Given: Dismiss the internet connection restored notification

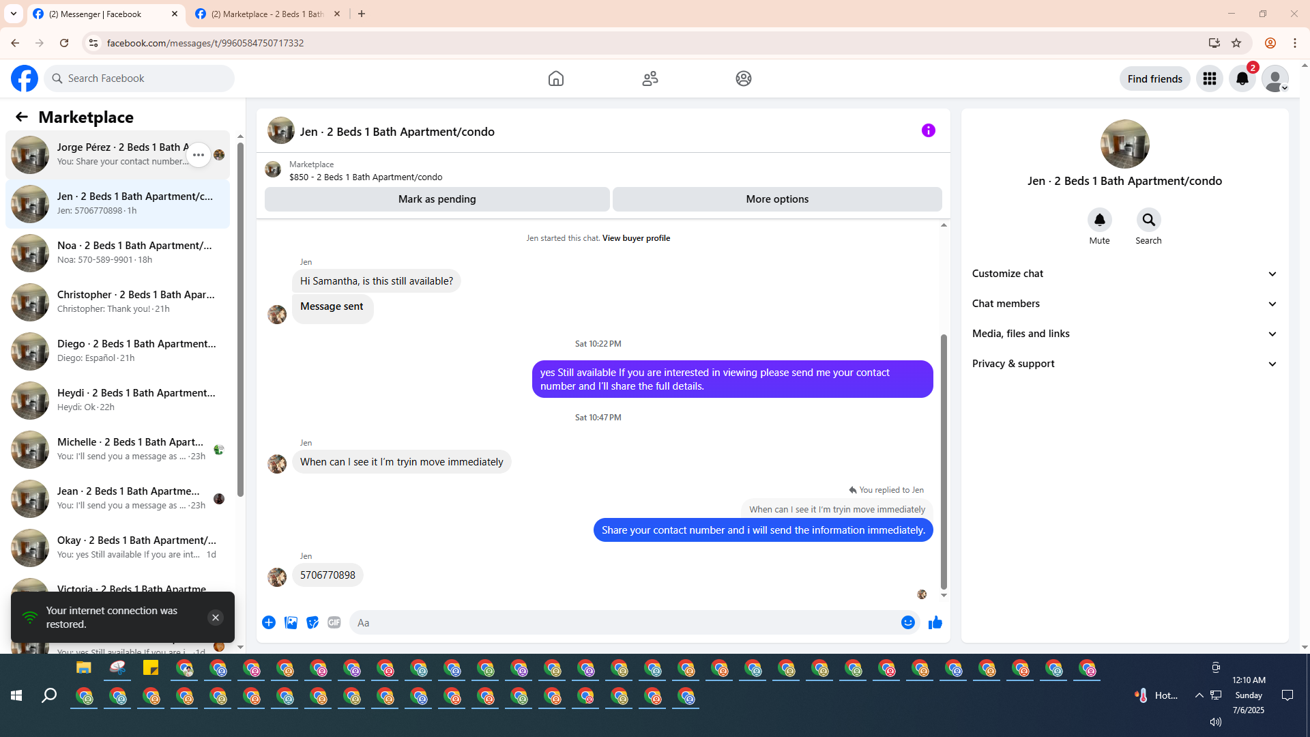Looking at the screenshot, I should tap(215, 618).
